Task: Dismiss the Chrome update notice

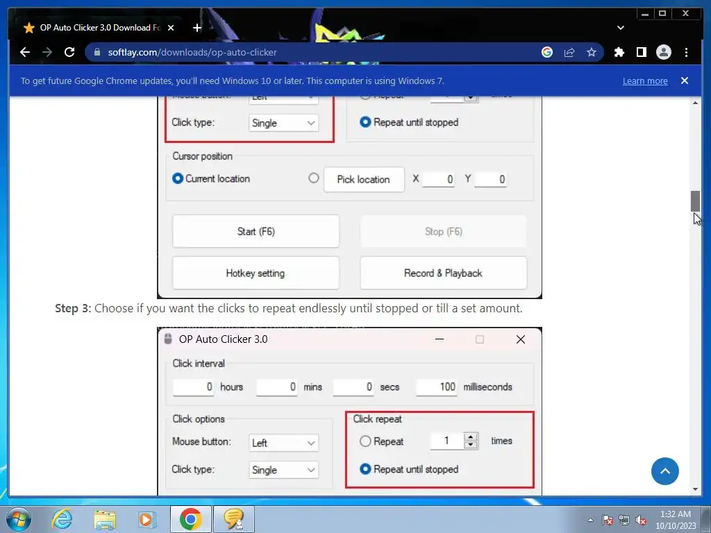Action: [x=684, y=81]
